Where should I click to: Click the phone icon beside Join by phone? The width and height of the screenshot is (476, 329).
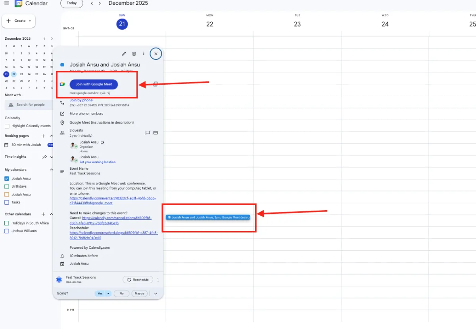pyautogui.click(x=62, y=103)
